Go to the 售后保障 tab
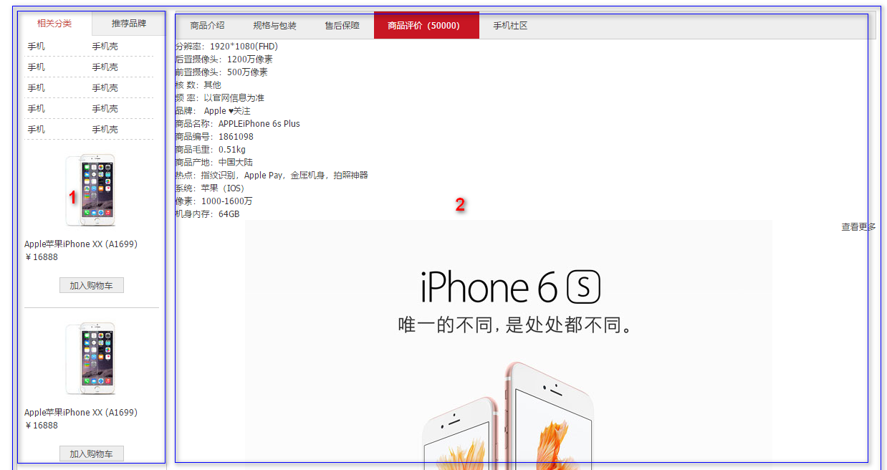Screen dimensions: 887x470 tap(342, 26)
